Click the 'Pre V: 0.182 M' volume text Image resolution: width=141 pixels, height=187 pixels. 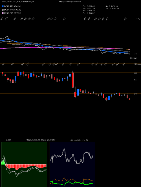pyautogui.click(x=112, y=8)
